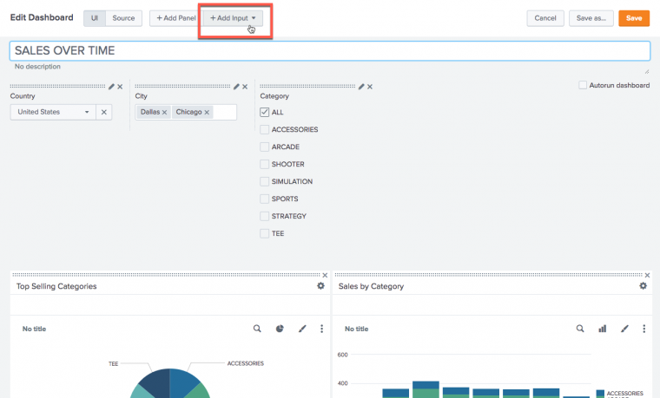660x398 pixels.
Task: Open more actions for Top Selling Categories
Action: click(321, 329)
